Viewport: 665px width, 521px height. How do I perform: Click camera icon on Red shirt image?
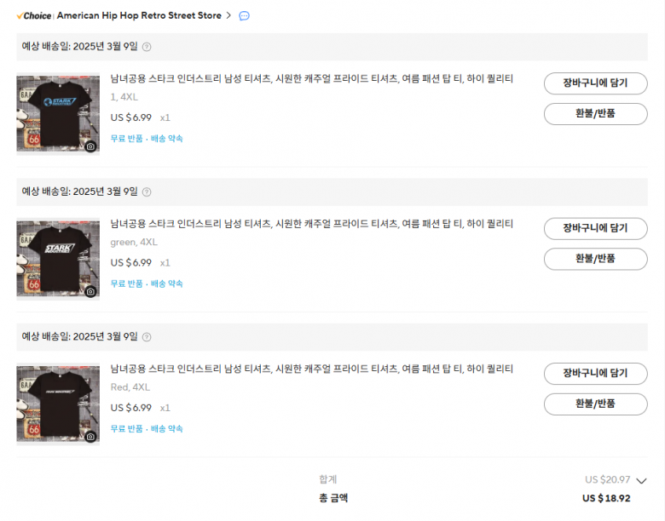point(90,437)
